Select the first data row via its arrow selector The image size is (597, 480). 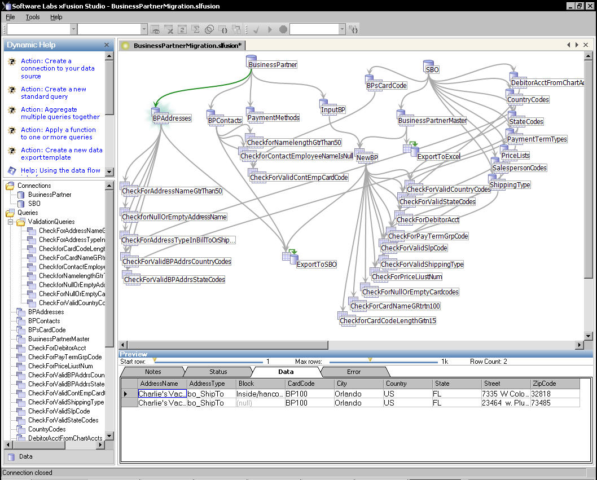129,394
